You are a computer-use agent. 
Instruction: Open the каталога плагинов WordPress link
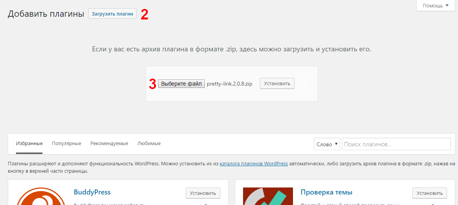pos(254,164)
